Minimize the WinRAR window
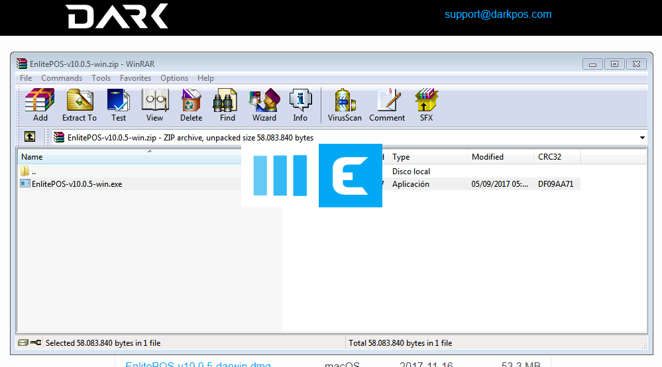 click(x=593, y=64)
